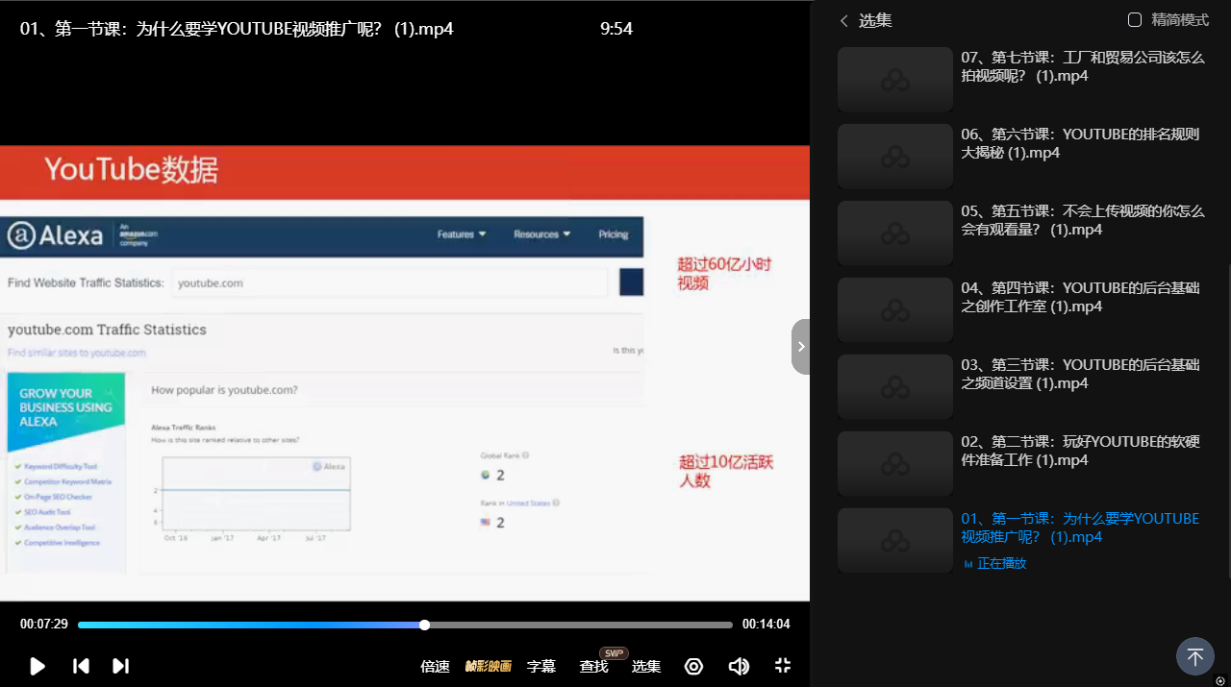
Task: Play the paused video
Action: pyautogui.click(x=38, y=666)
